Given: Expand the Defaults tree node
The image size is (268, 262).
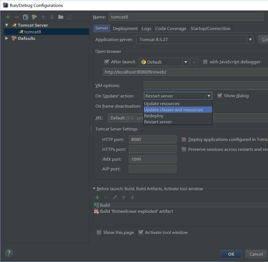Looking at the screenshot, I should pos(7,38).
